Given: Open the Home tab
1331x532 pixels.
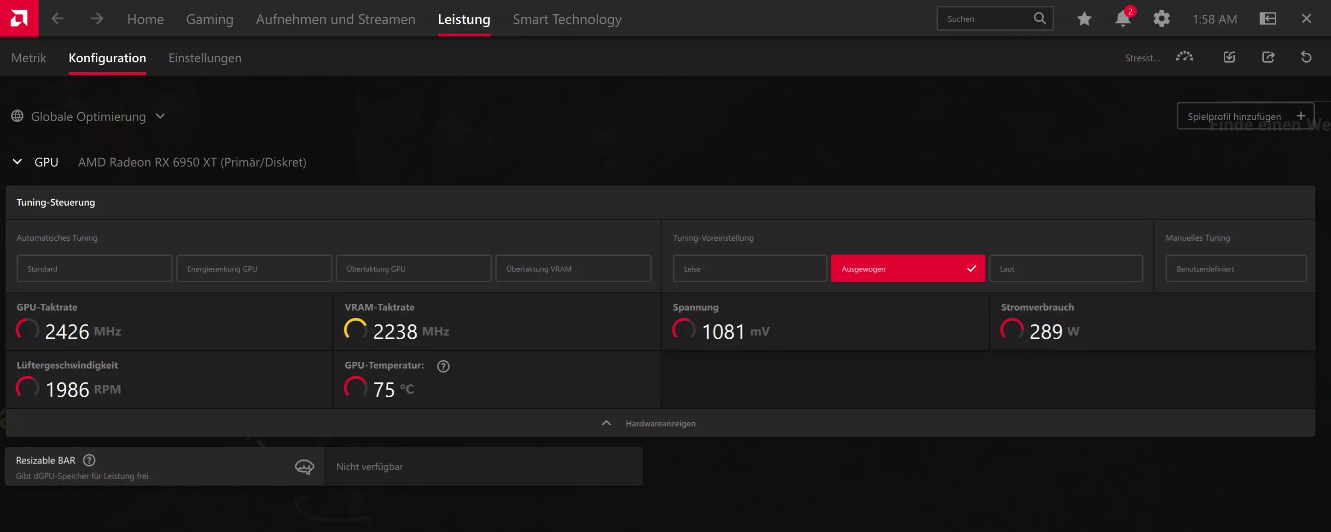Looking at the screenshot, I should (x=145, y=19).
